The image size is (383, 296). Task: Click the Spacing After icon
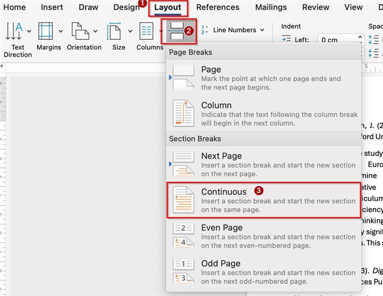point(373,53)
